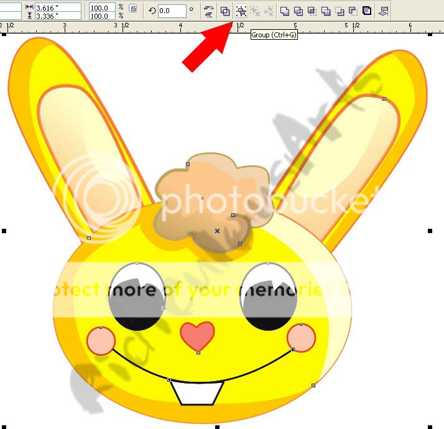Image resolution: width=444 pixels, height=429 pixels.
Task: Click the top scale factor percentage field
Action: pyautogui.click(x=101, y=6)
